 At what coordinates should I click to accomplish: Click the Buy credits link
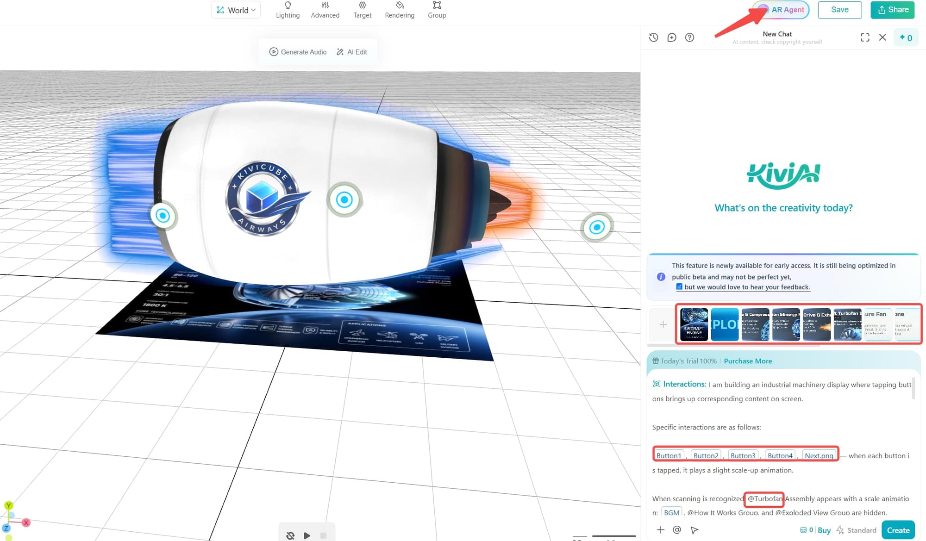click(x=824, y=530)
